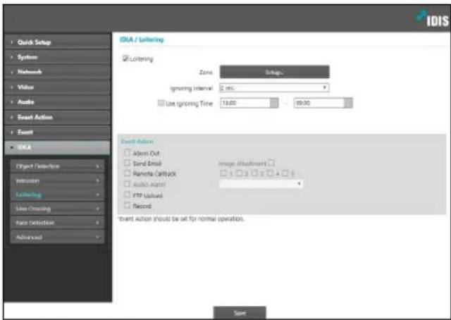Enable the FTP Upload checkbox

(127, 195)
